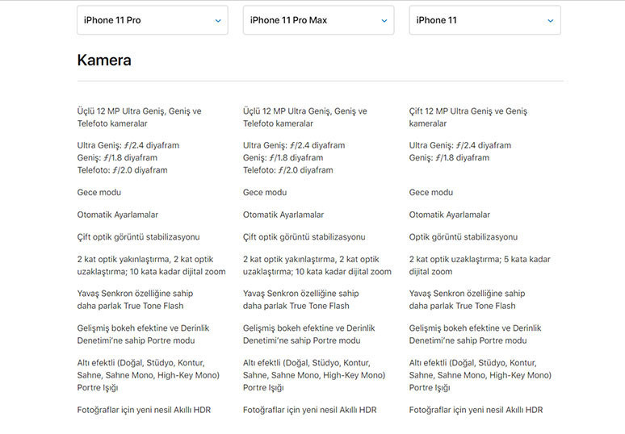Click 'Altı efektli' Portre Işığı text under iPhone 11

[x=480, y=375]
